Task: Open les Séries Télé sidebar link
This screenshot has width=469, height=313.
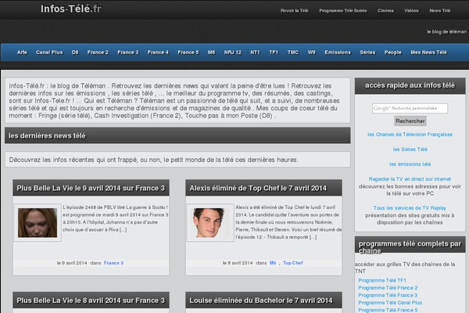Action: click(410, 149)
